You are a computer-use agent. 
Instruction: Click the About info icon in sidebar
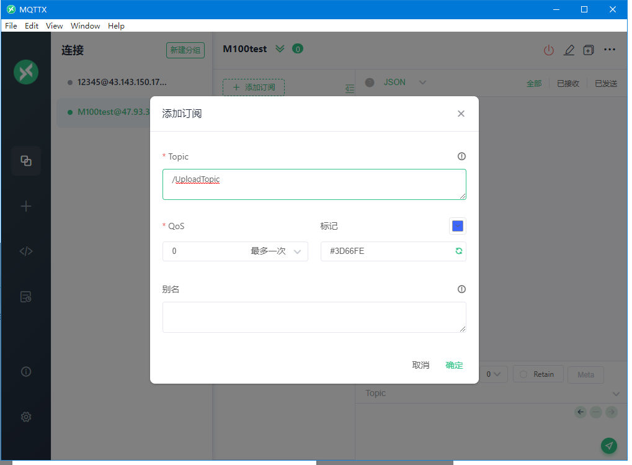(26, 372)
